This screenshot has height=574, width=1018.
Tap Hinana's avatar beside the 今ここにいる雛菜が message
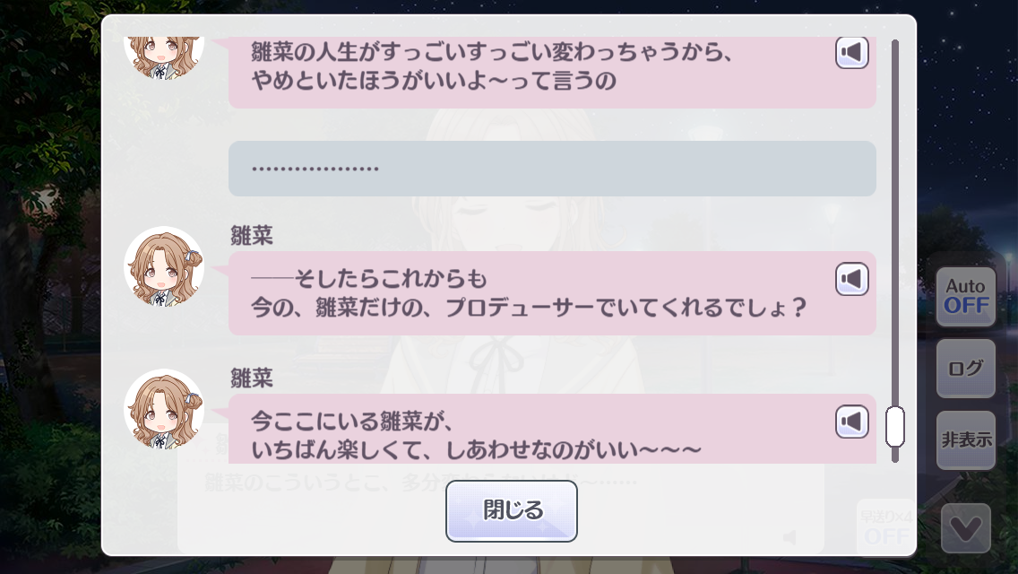coord(164,409)
